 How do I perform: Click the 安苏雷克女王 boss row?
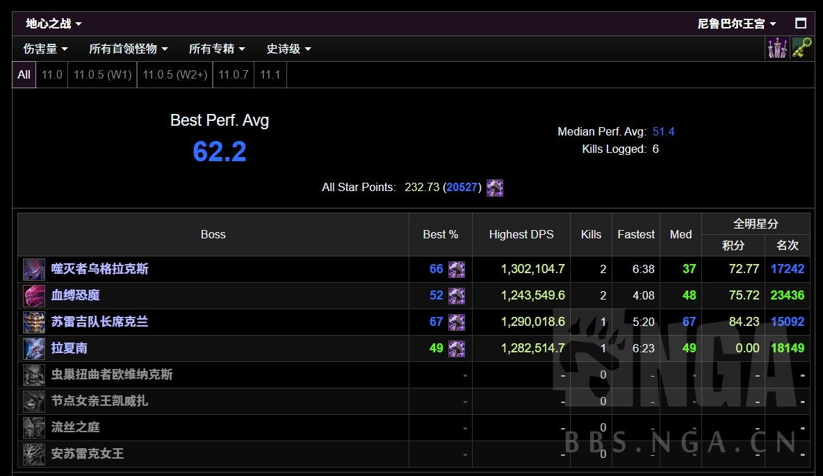[88, 454]
